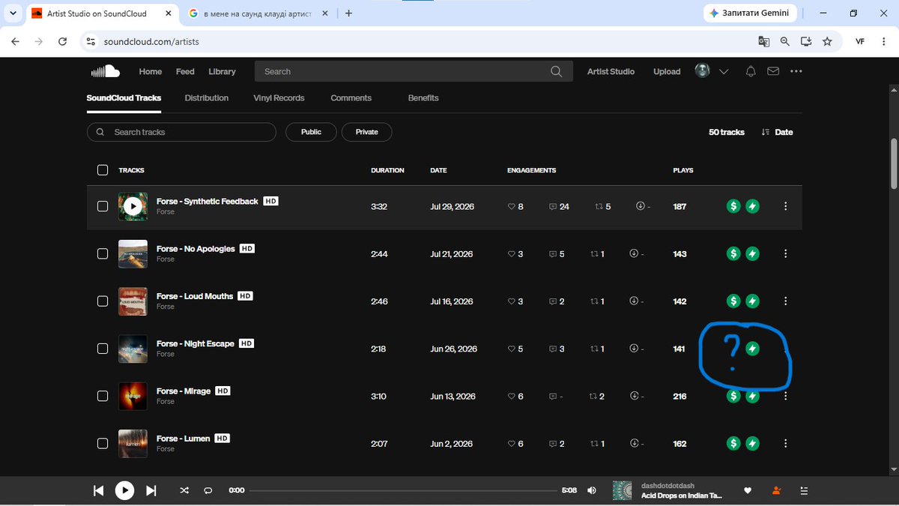Image resolution: width=899 pixels, height=506 pixels.
Task: Check the box for Forse - Loud Mouths
Action: 103,301
